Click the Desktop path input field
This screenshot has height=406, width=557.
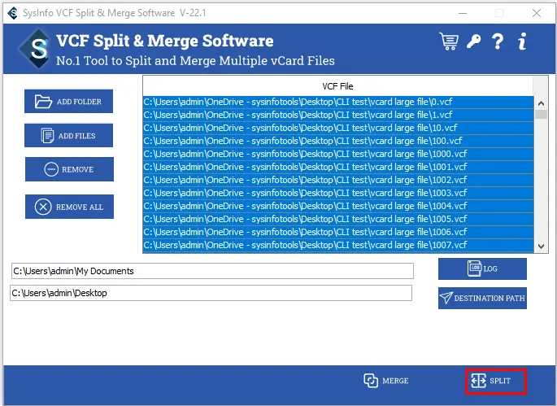click(211, 293)
